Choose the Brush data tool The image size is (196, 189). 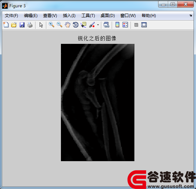(x=92, y=25)
